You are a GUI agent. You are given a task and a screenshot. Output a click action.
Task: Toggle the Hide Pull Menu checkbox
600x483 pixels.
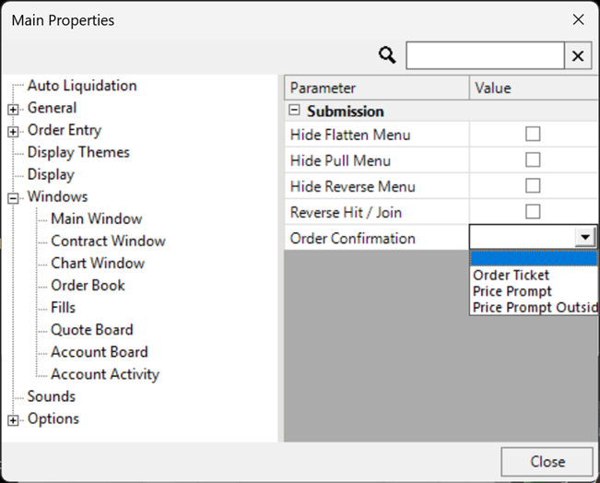tap(533, 160)
